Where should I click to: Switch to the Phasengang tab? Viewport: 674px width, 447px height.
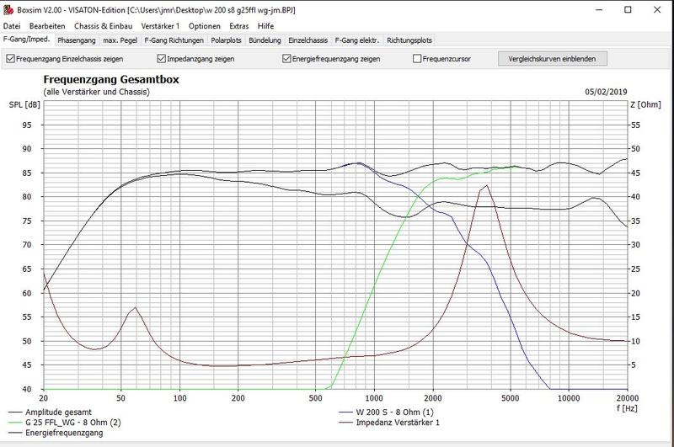(77, 40)
